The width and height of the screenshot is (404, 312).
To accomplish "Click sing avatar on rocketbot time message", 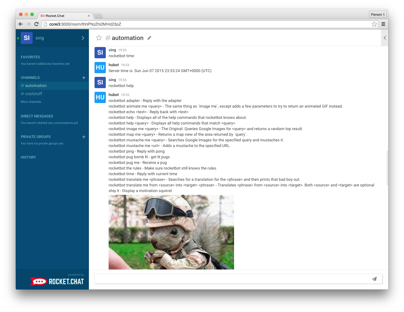I will 100,53.
